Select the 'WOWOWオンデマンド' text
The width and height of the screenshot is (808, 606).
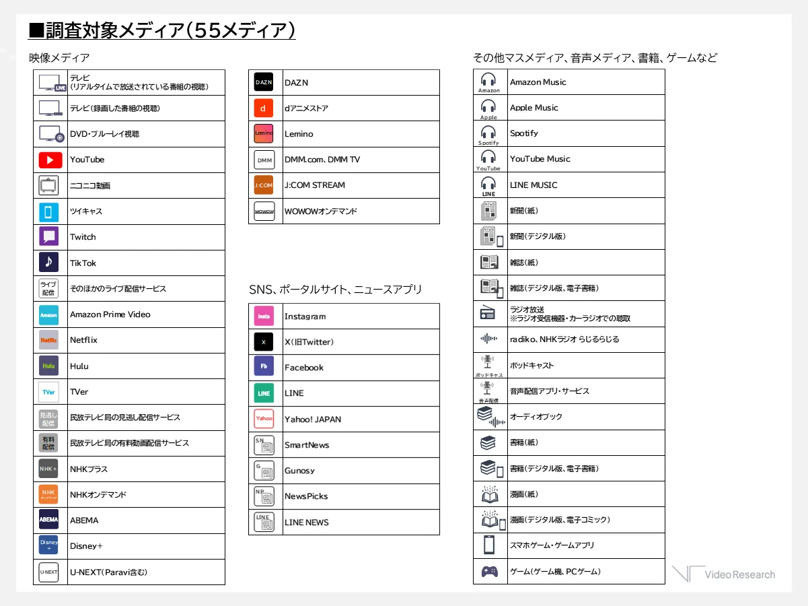(x=321, y=211)
